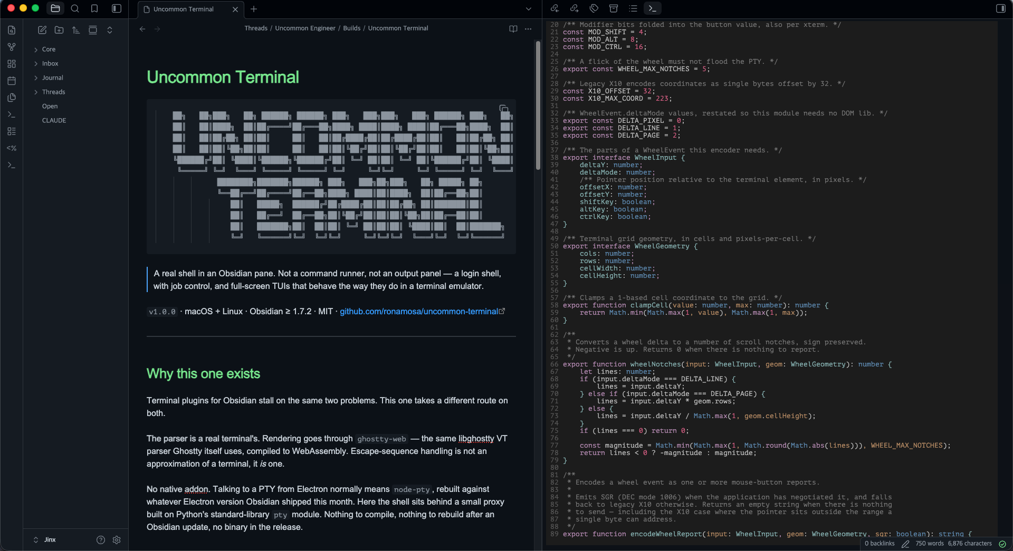Navigate forward with the right arrow

pyautogui.click(x=157, y=29)
